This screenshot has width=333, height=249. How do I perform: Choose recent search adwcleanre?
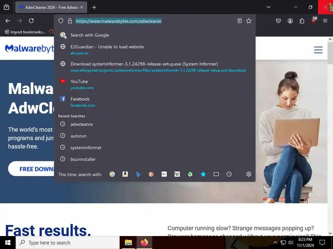[154, 124]
